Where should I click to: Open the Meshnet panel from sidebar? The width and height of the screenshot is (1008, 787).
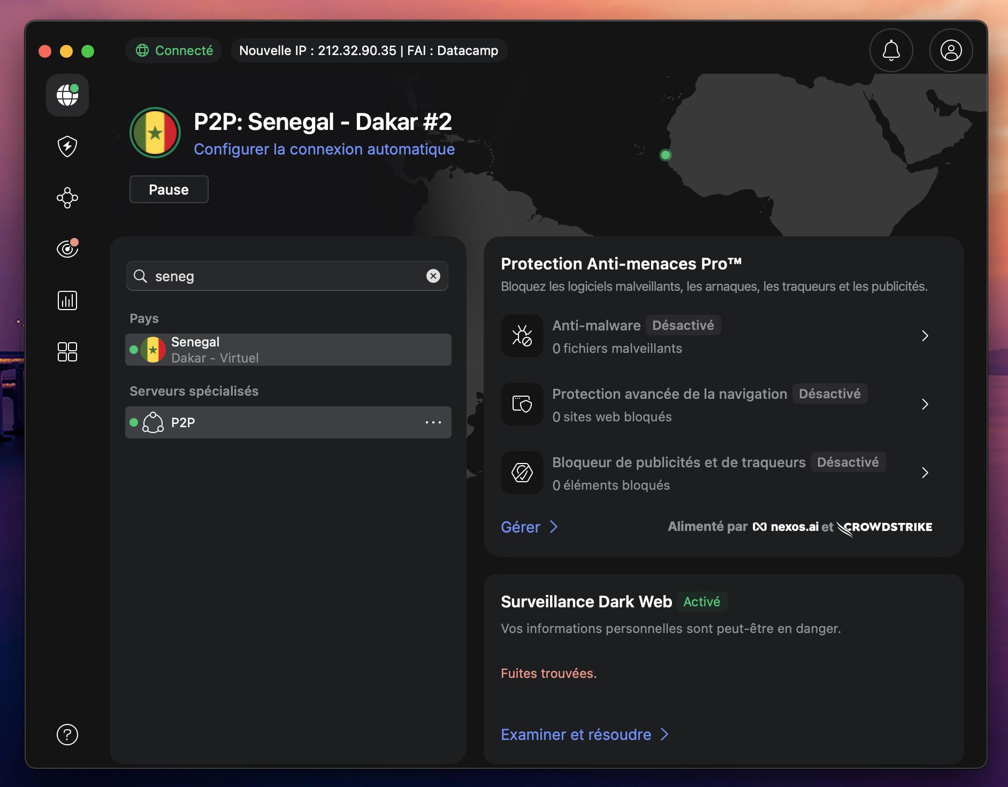pos(67,198)
